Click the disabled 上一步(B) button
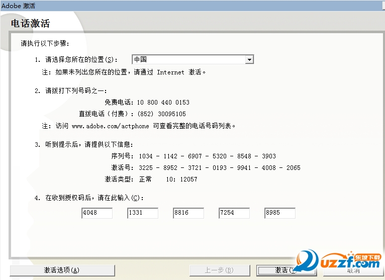The width and height of the screenshot is (385, 280). tap(220, 270)
